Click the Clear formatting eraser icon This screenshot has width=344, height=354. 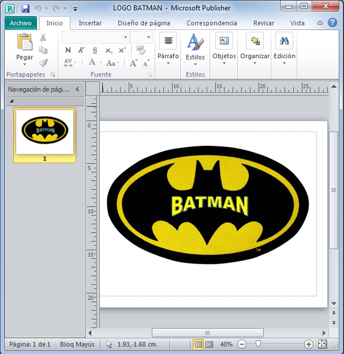coord(141,50)
